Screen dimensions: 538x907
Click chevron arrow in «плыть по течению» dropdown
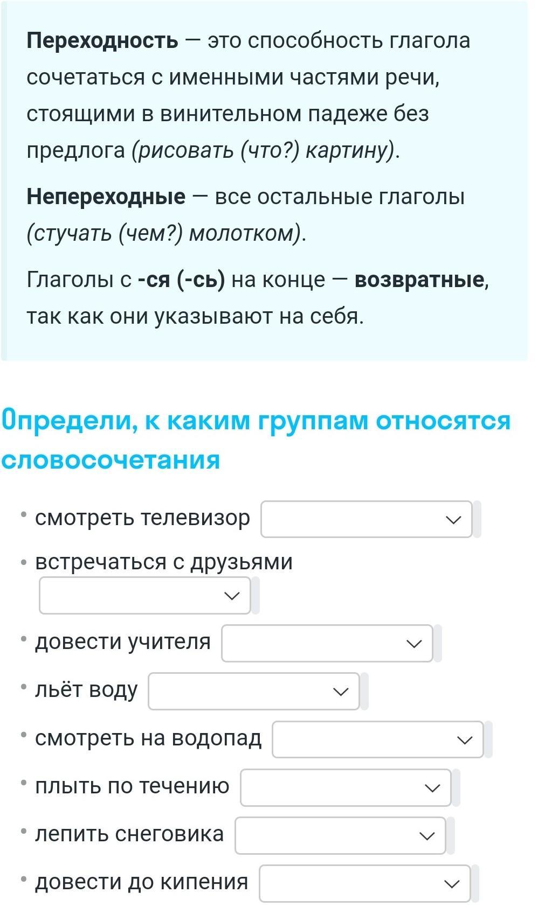[x=432, y=788]
